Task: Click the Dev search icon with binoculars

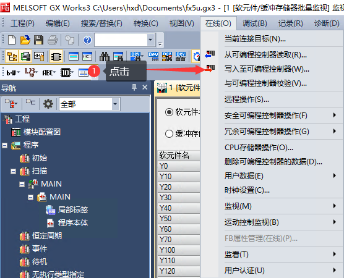Action: (x=136, y=56)
